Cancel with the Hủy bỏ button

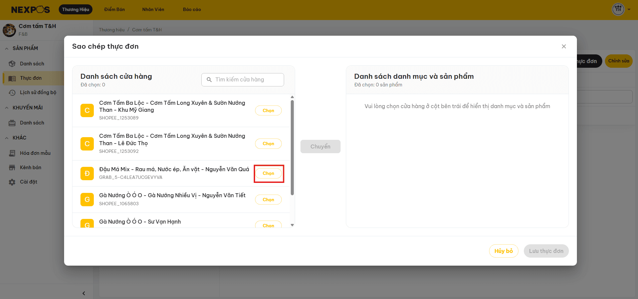[504, 251]
